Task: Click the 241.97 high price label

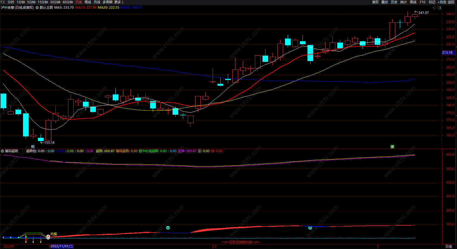Action: [424, 13]
